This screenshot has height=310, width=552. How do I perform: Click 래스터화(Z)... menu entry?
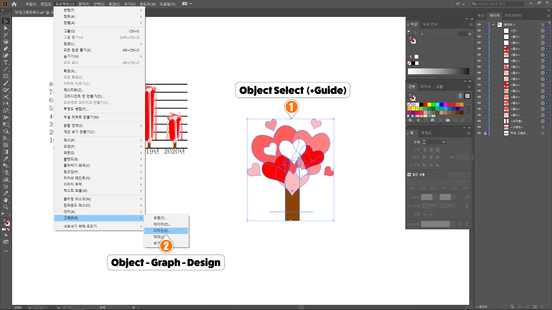click(x=74, y=90)
